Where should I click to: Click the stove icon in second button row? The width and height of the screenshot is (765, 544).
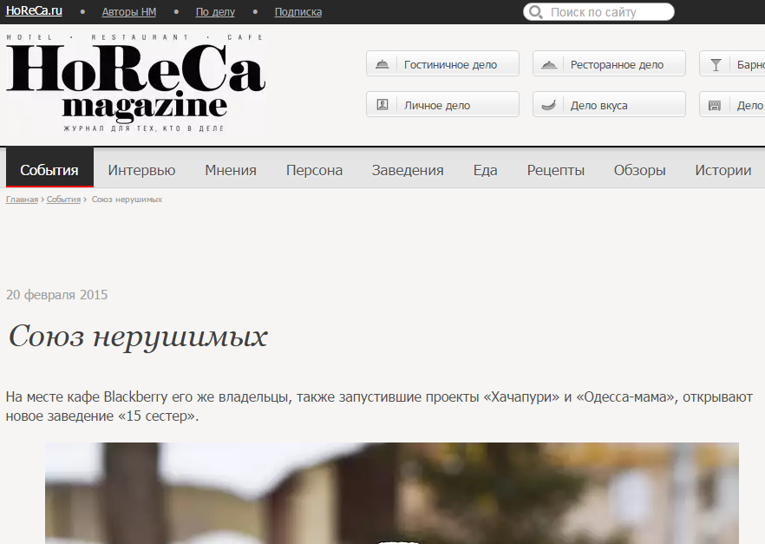pyautogui.click(x=715, y=105)
